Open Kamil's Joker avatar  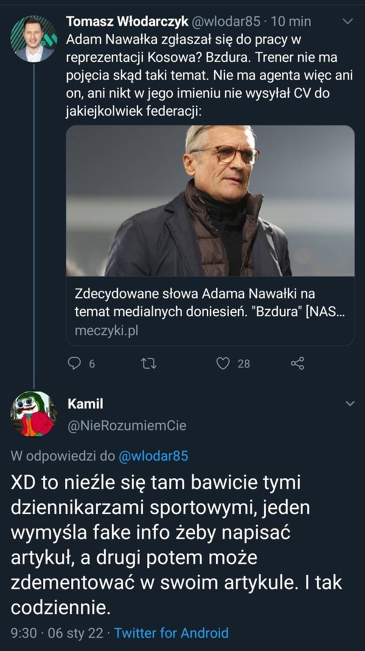click(34, 414)
